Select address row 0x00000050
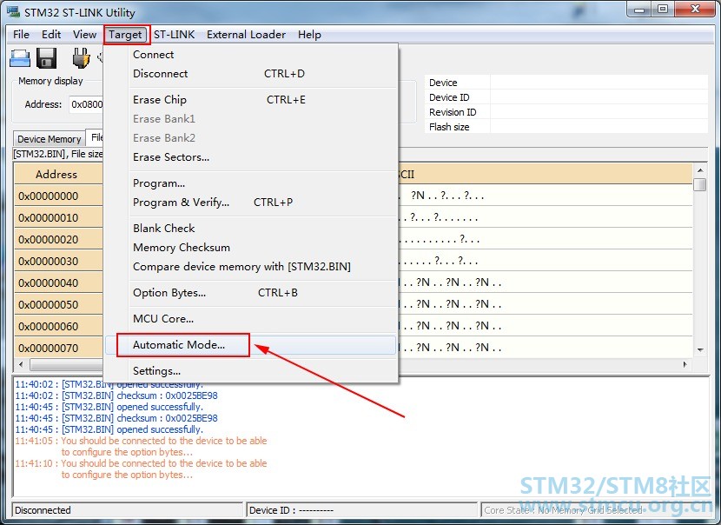The width and height of the screenshot is (721, 525). (58, 304)
